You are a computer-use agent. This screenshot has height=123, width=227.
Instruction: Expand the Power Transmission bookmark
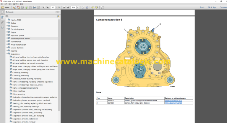coord(7,44)
